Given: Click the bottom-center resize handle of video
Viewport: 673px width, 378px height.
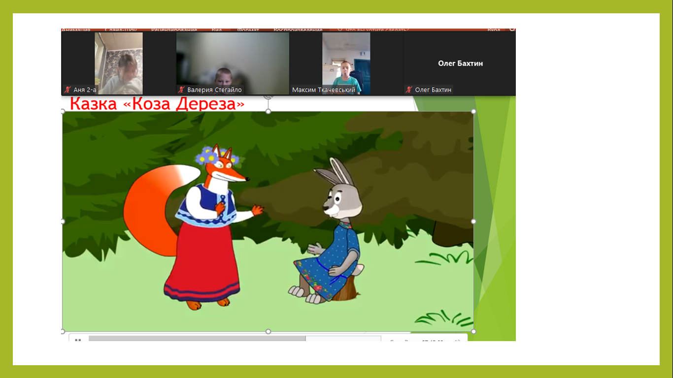Looking at the screenshot, I should point(268,331).
